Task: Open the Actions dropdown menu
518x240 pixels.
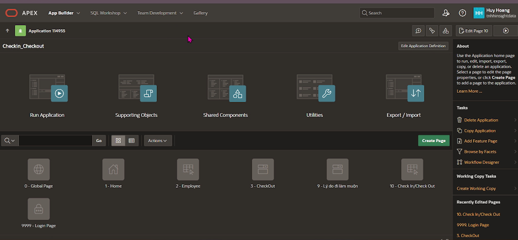Action: pos(158,141)
